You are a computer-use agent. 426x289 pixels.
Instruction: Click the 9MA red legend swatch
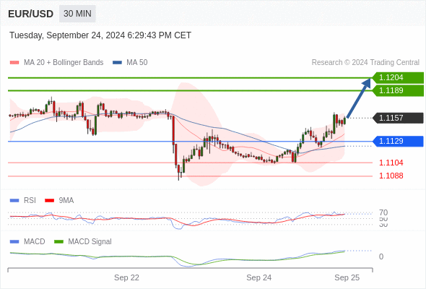pos(49,201)
